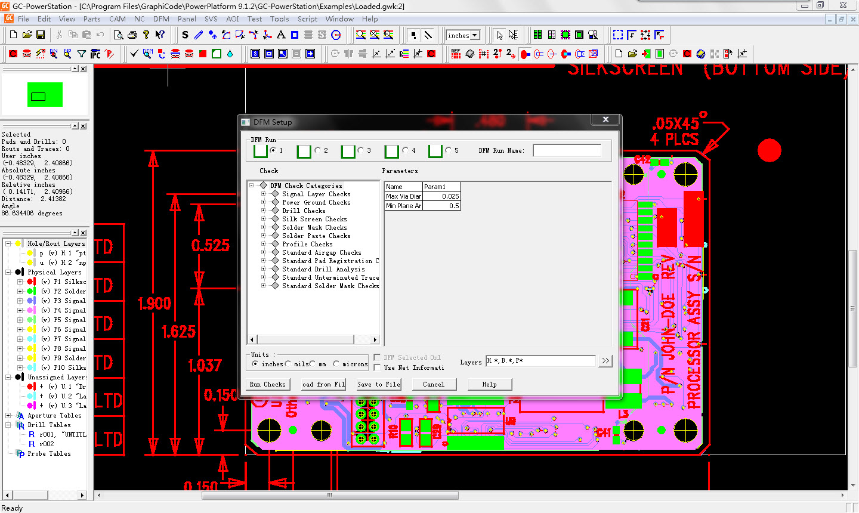
Task: Choose microns units radio button
Action: pyautogui.click(x=336, y=364)
